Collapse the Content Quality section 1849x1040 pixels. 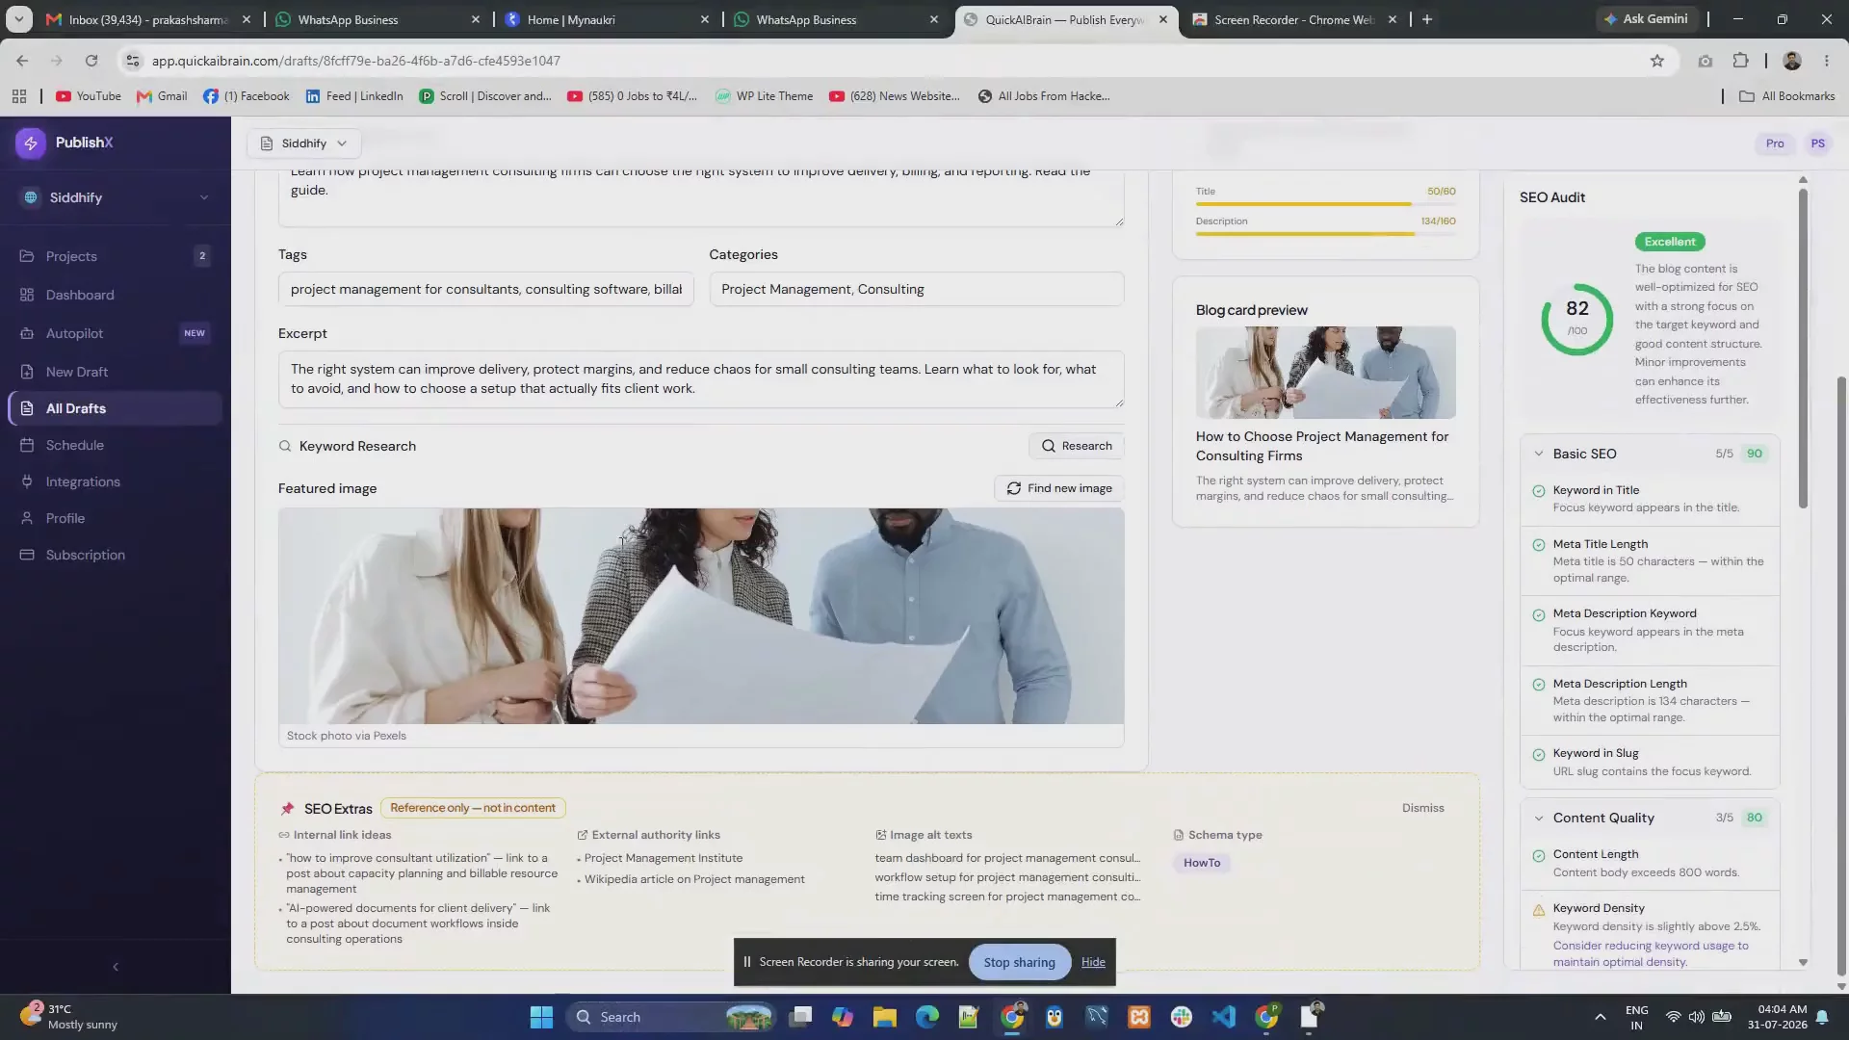click(1538, 818)
